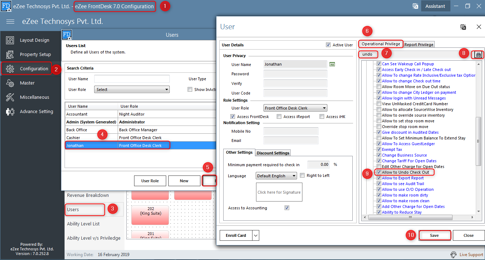Click the Mobile No field

(291, 131)
